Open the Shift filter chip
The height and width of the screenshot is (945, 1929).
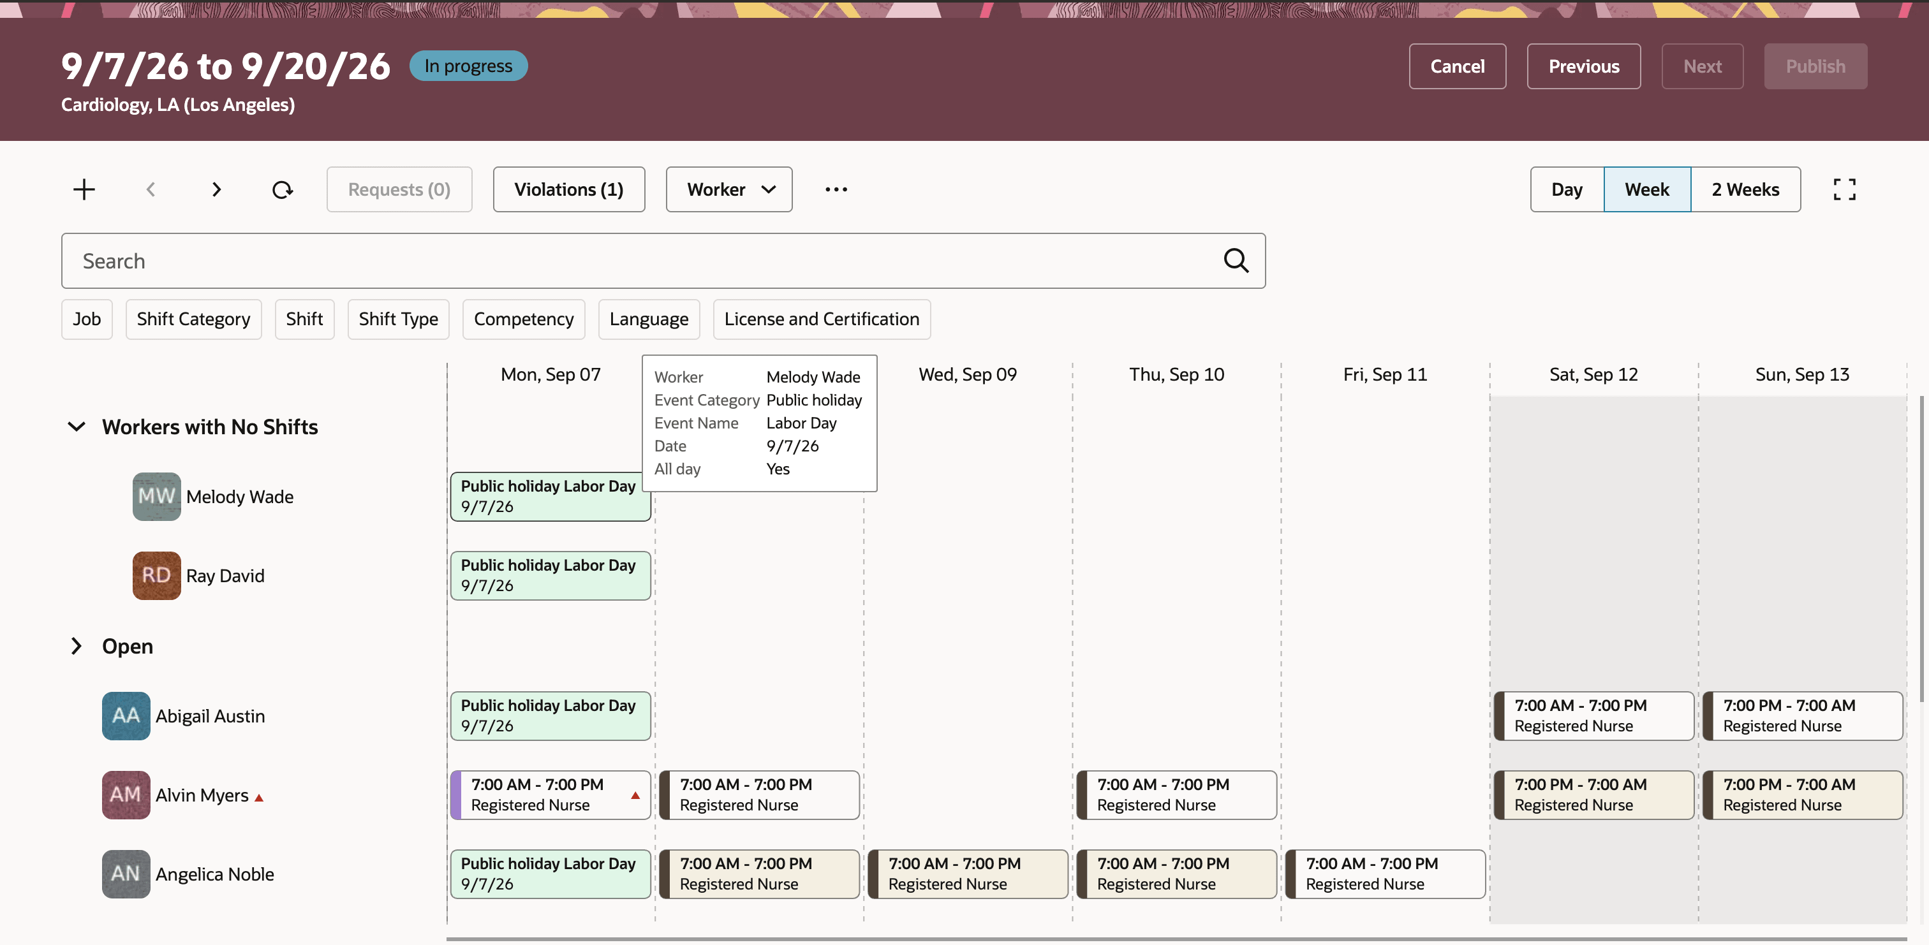pos(304,319)
